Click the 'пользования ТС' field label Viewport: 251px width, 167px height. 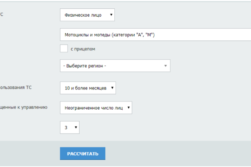click(16, 87)
